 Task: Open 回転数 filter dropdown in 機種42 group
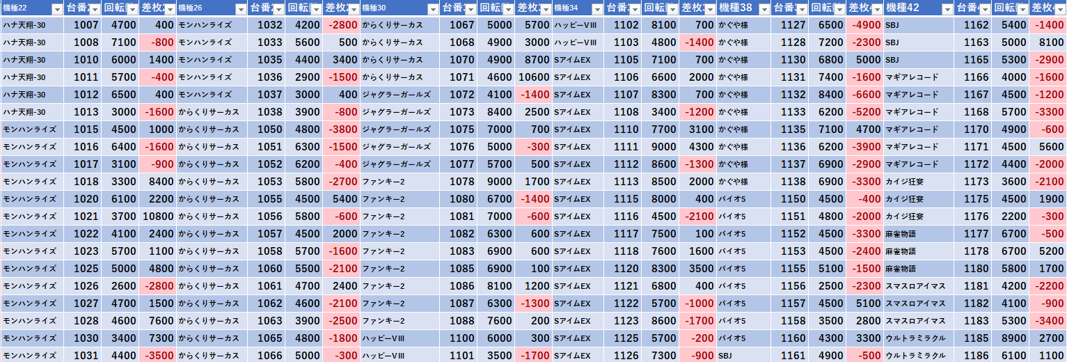coord(1022,9)
